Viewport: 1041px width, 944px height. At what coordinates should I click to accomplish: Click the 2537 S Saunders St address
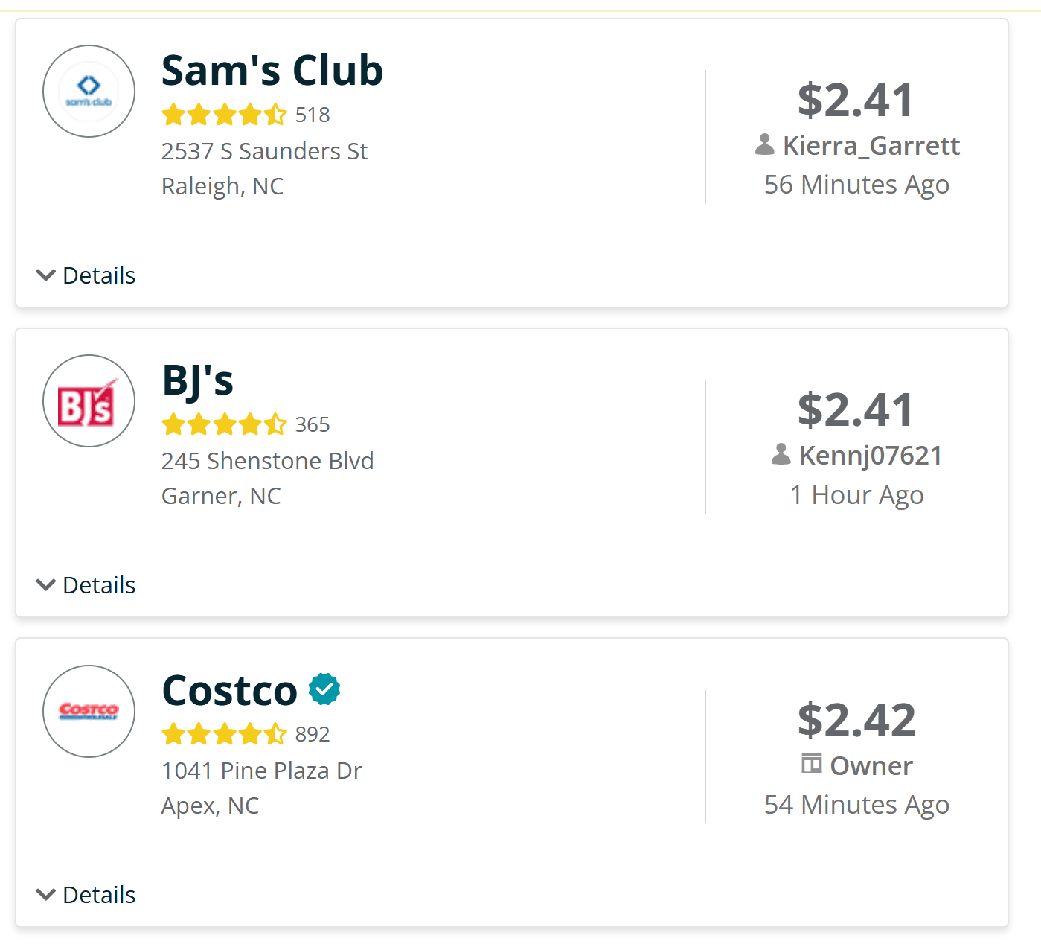pyautogui.click(x=264, y=151)
